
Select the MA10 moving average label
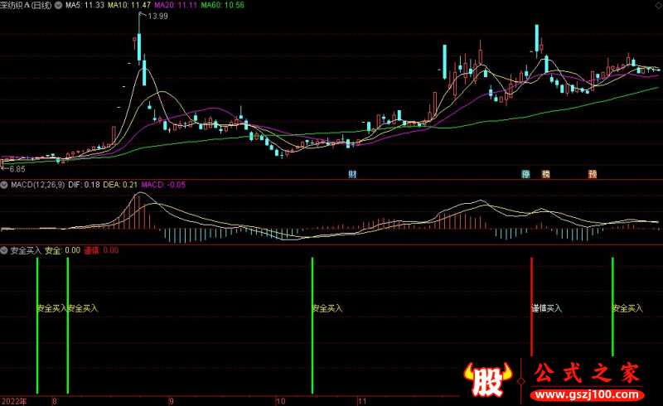click(130, 5)
